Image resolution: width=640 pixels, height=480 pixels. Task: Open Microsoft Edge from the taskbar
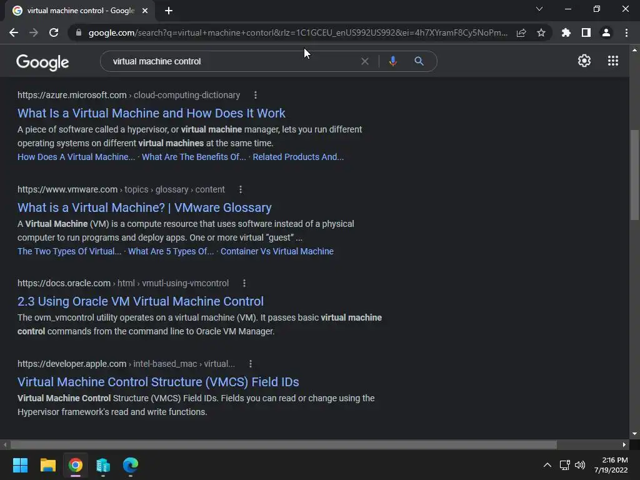(131, 465)
